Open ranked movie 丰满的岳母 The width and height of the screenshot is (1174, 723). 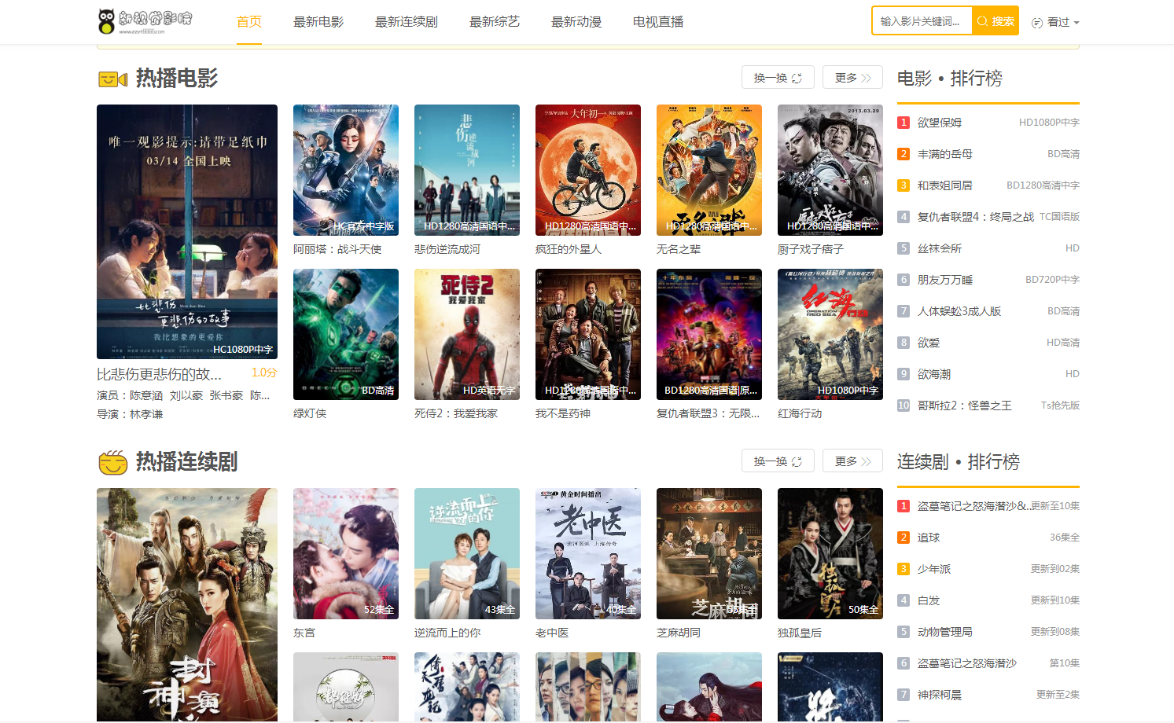945,154
